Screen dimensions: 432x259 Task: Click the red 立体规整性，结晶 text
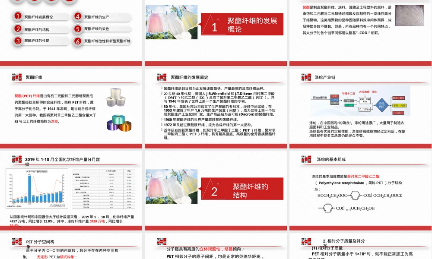pyautogui.click(x=216, y=249)
